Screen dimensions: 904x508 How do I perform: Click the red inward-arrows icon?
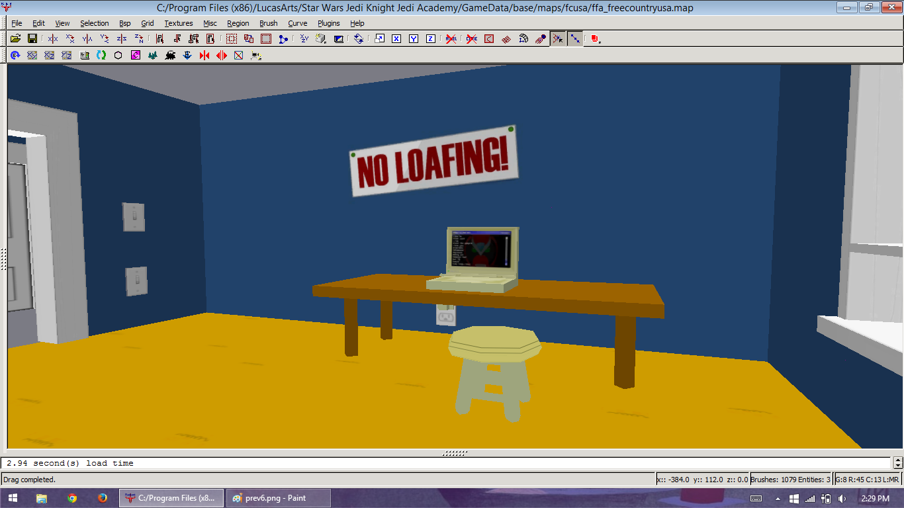[x=204, y=56]
